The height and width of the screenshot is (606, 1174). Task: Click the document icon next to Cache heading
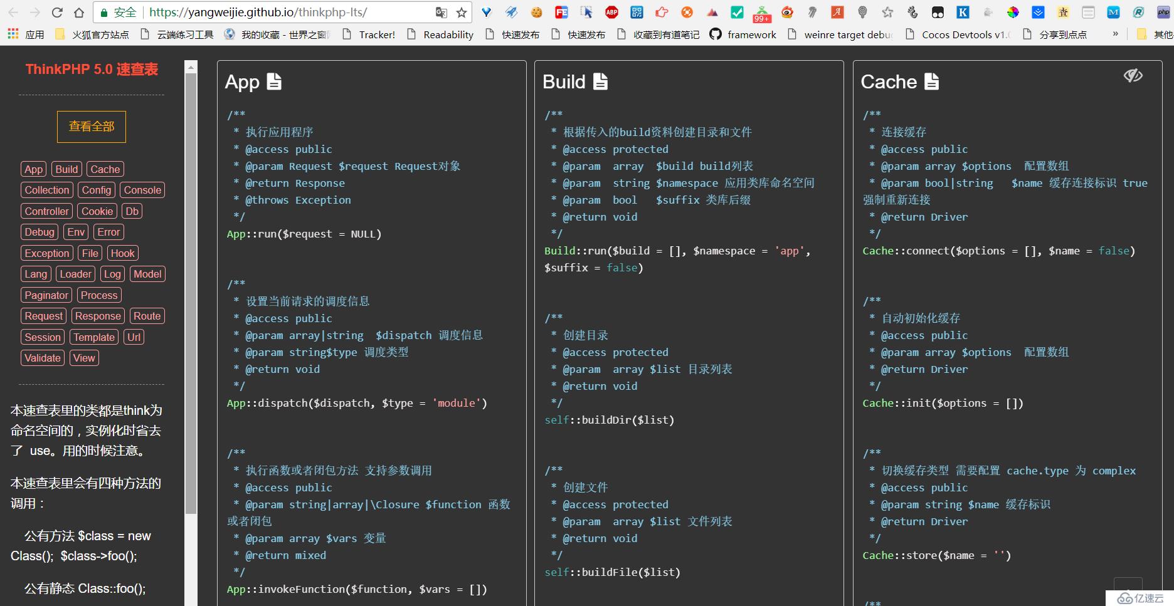point(931,81)
